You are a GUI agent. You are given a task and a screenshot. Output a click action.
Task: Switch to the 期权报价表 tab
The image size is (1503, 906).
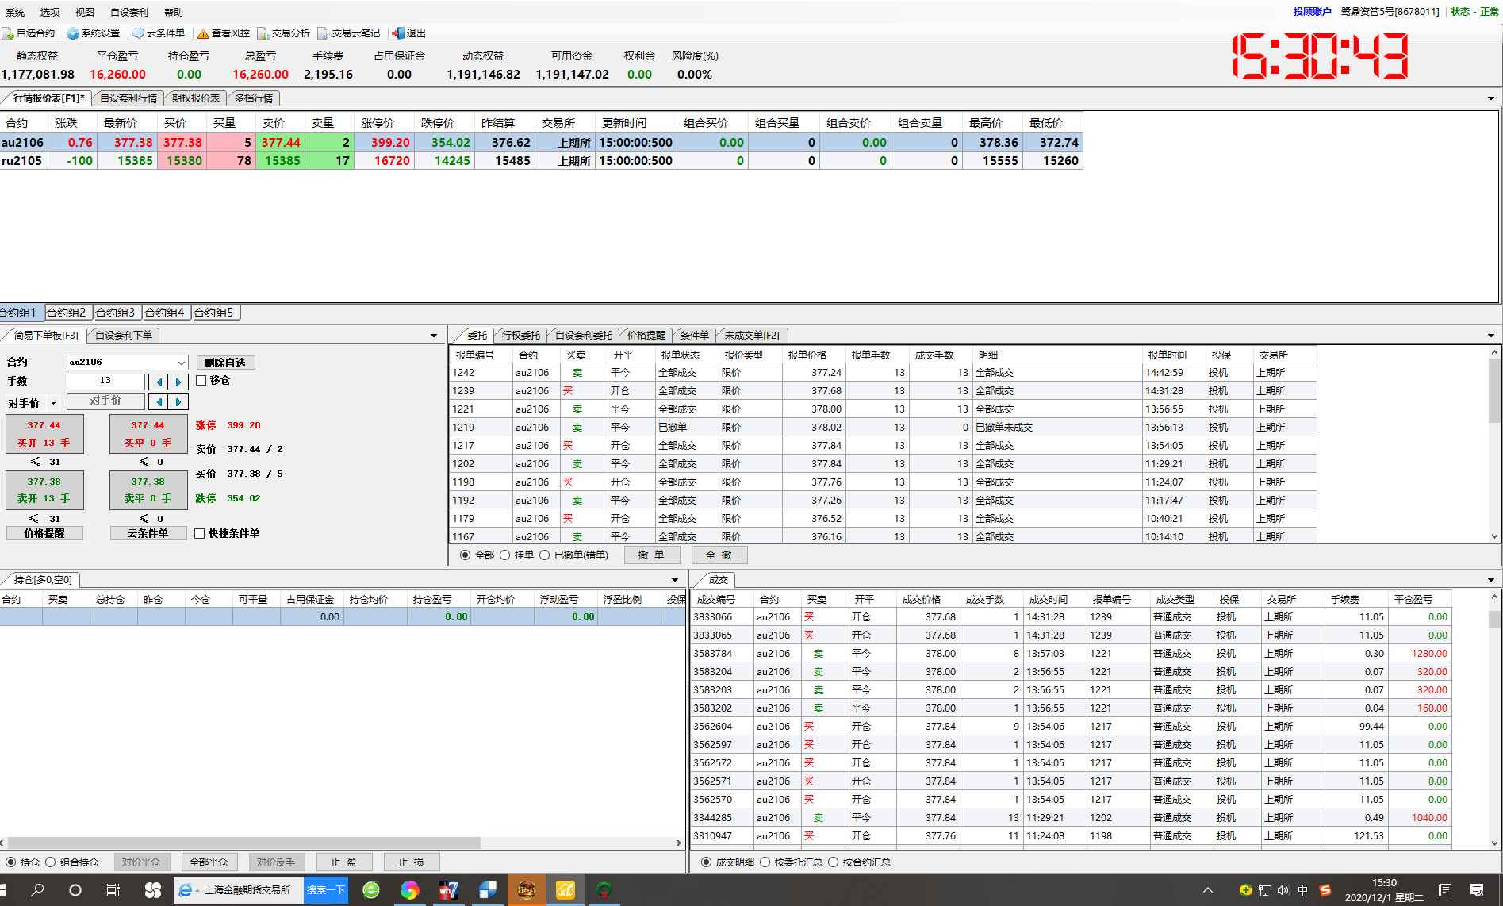coord(195,98)
